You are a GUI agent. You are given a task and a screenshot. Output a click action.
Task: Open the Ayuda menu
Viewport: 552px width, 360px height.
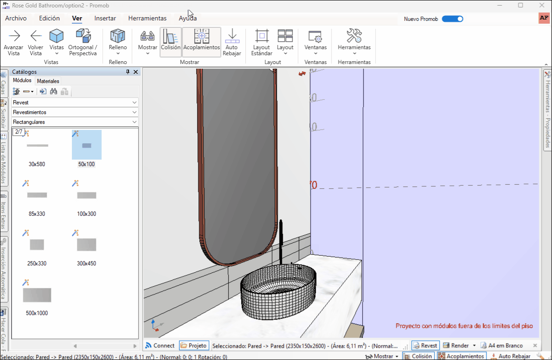(188, 18)
